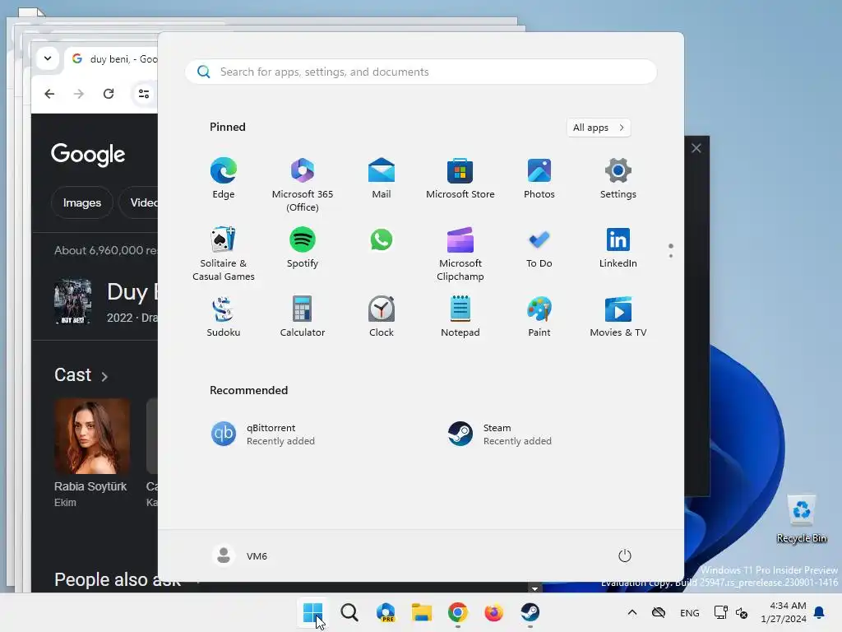This screenshot has width=842, height=632.
Task: Click Chrome scrollbar down arrow
Action: coord(534,588)
